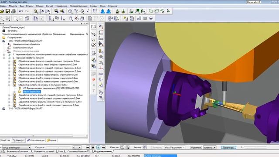The height and width of the screenshot is (157, 279).
Task: Click the blue crosshair icon in vertical strip
Action: (x=101, y=74)
